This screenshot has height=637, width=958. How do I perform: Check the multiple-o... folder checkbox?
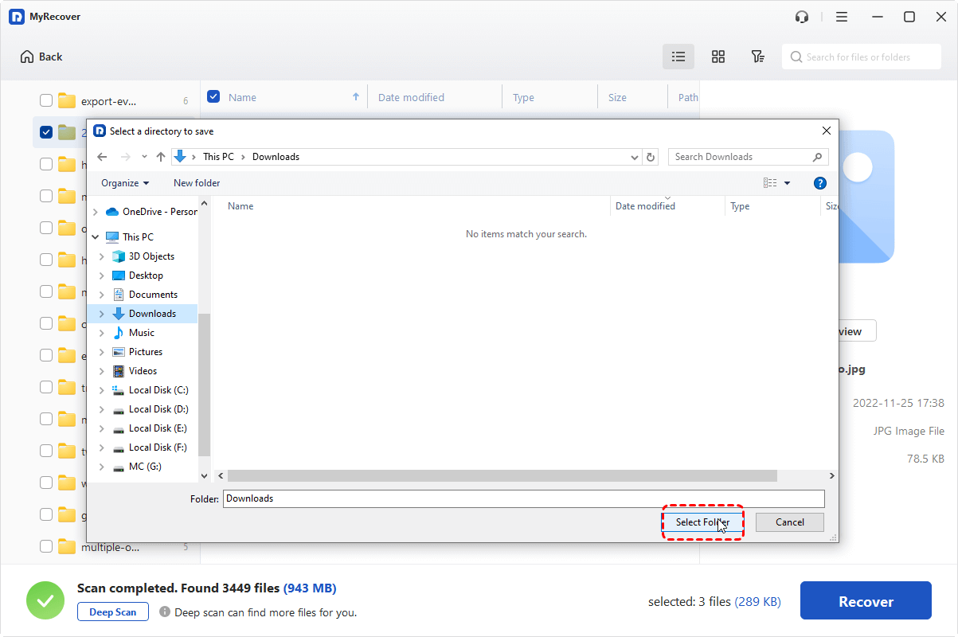click(x=46, y=546)
